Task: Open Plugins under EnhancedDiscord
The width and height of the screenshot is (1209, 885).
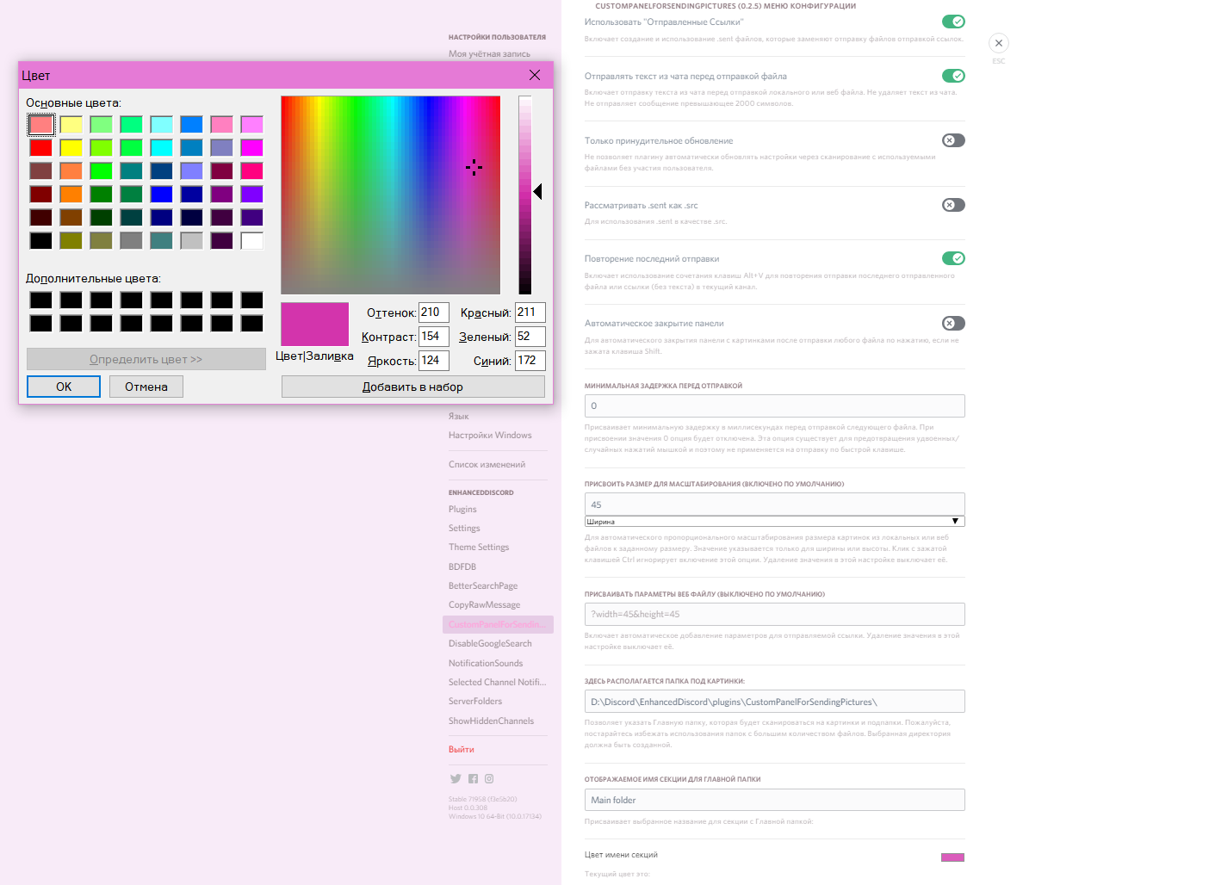Action: click(462, 509)
